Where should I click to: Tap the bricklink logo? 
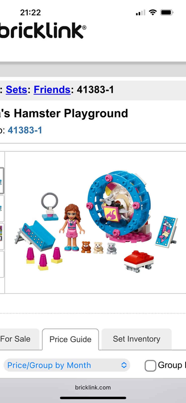click(43, 30)
